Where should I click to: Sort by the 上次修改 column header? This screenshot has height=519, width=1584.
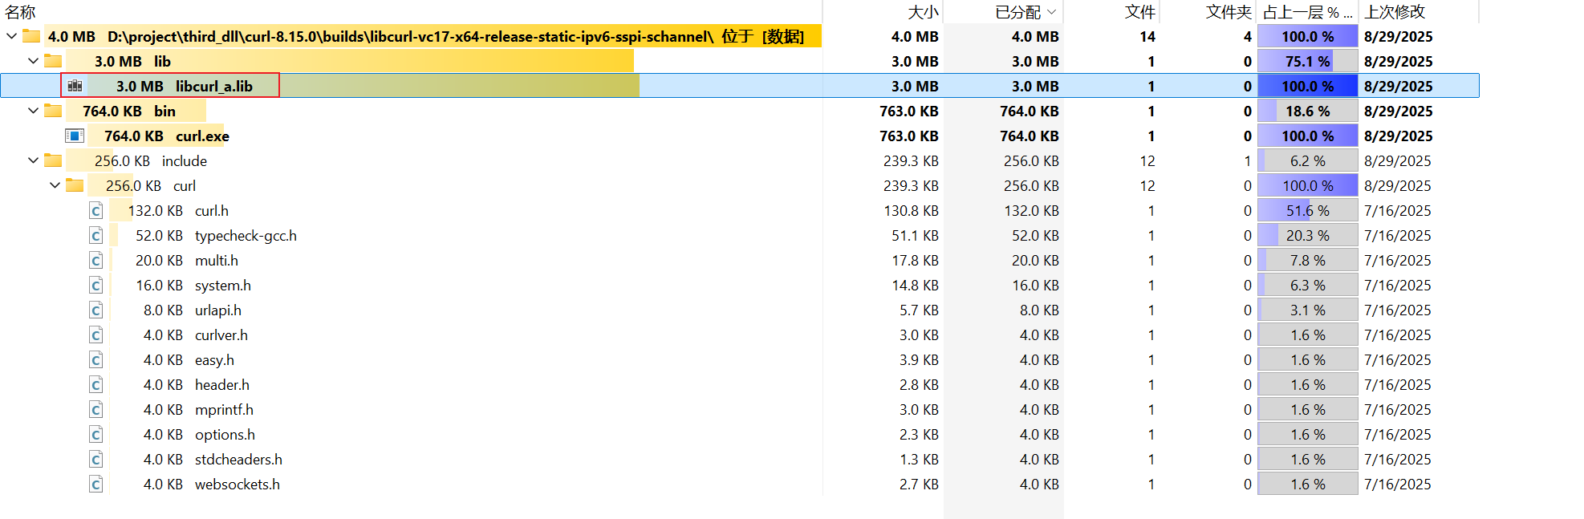click(x=1395, y=12)
